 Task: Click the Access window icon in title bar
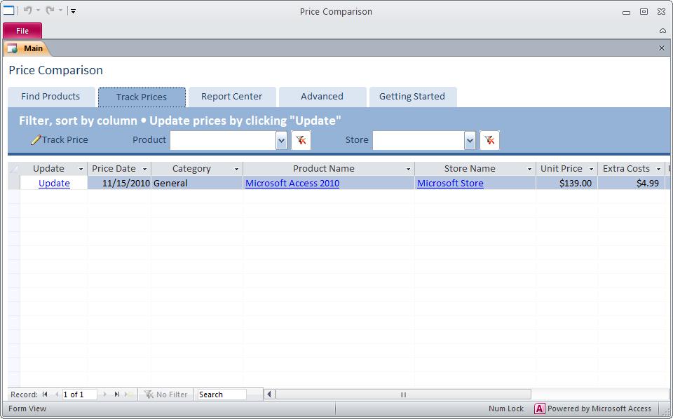[x=8, y=11]
